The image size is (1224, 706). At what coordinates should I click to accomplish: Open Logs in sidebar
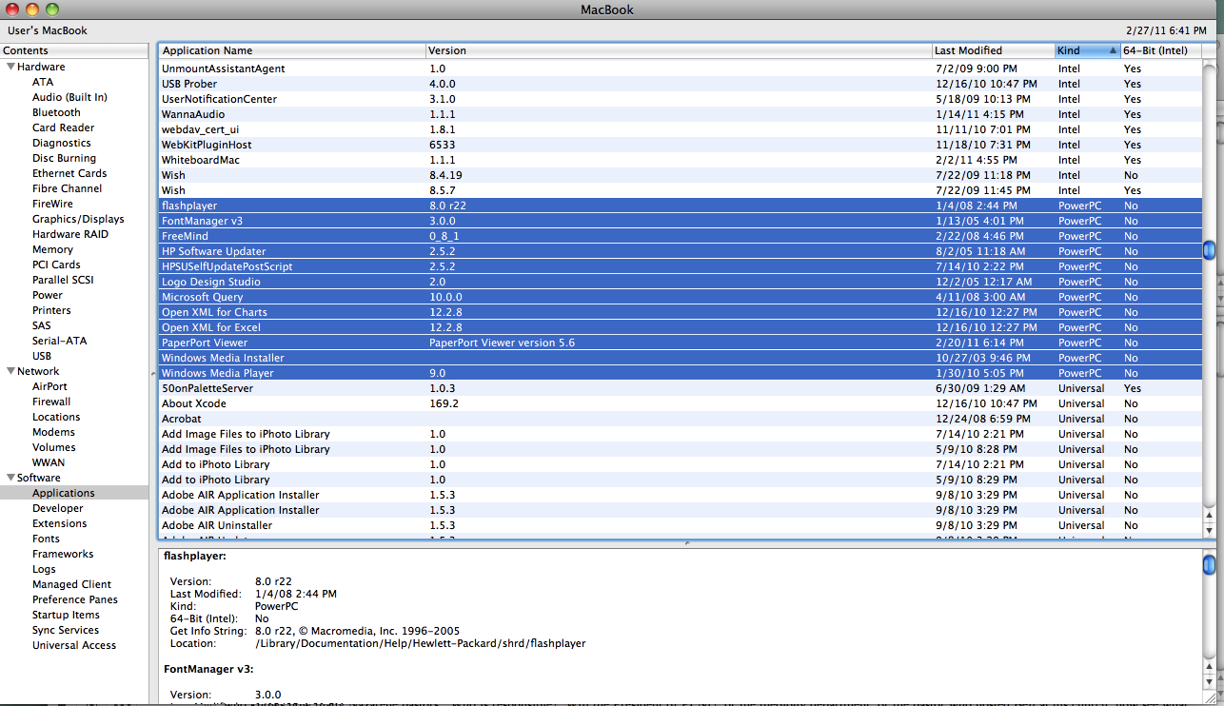click(44, 569)
